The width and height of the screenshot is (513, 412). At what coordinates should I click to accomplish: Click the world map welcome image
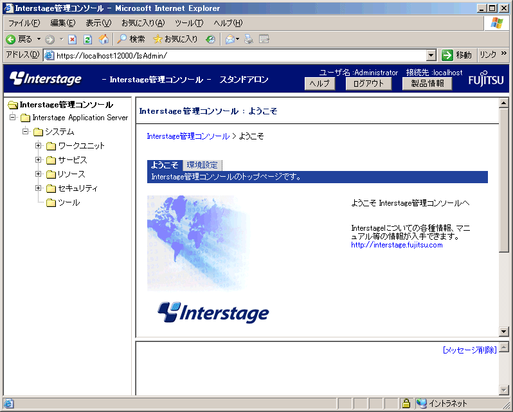tap(198, 243)
